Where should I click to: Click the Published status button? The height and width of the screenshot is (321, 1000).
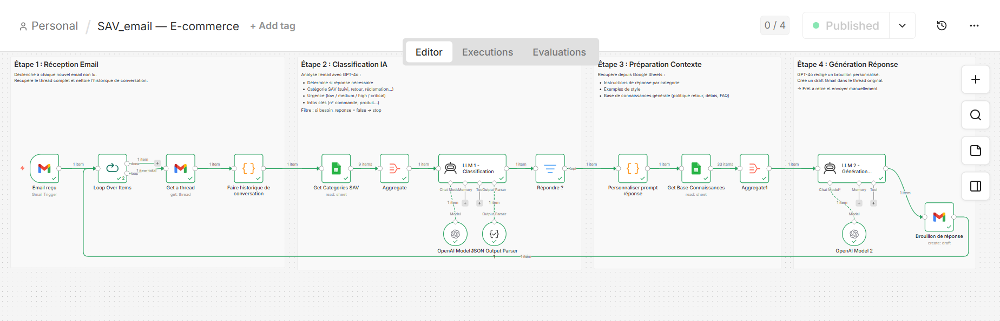coord(846,25)
